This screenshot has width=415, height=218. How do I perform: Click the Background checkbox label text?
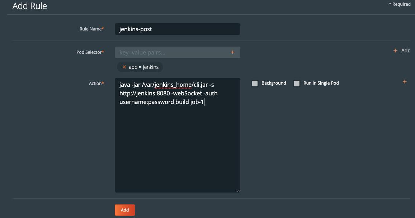coord(274,83)
